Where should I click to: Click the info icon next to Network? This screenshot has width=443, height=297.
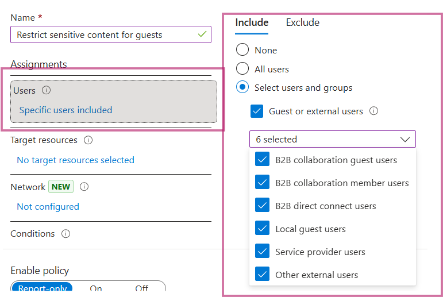coord(84,187)
